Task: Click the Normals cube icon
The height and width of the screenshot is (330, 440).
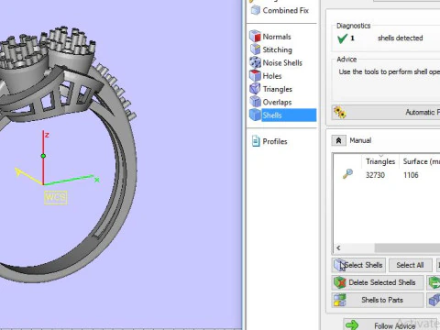Action: (255, 37)
